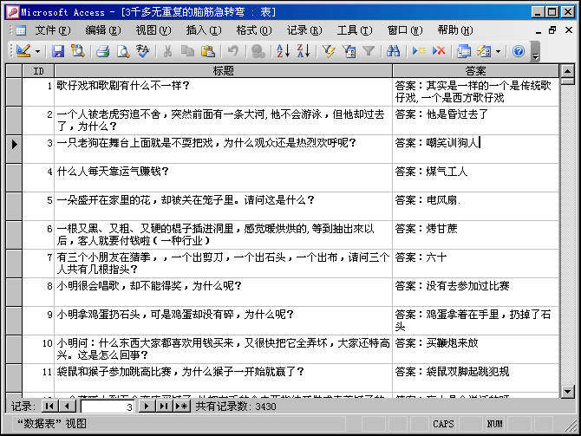Click the blue Help question mark icon

click(519, 51)
